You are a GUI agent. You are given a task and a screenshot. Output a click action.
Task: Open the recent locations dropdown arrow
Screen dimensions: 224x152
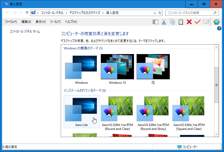point(21,13)
